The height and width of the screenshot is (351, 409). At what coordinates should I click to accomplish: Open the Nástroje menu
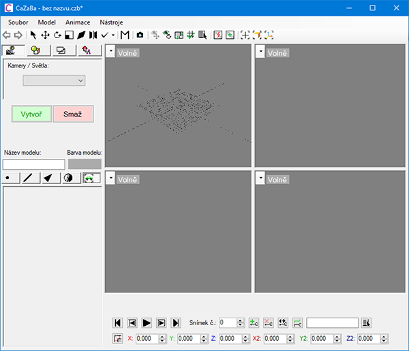pos(112,22)
